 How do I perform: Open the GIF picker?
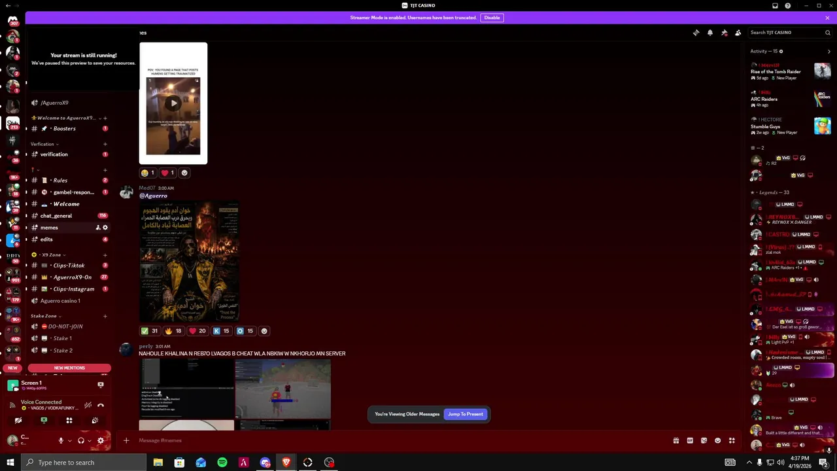[690, 440]
